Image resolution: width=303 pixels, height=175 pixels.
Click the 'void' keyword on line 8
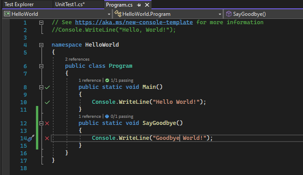tap(132, 87)
